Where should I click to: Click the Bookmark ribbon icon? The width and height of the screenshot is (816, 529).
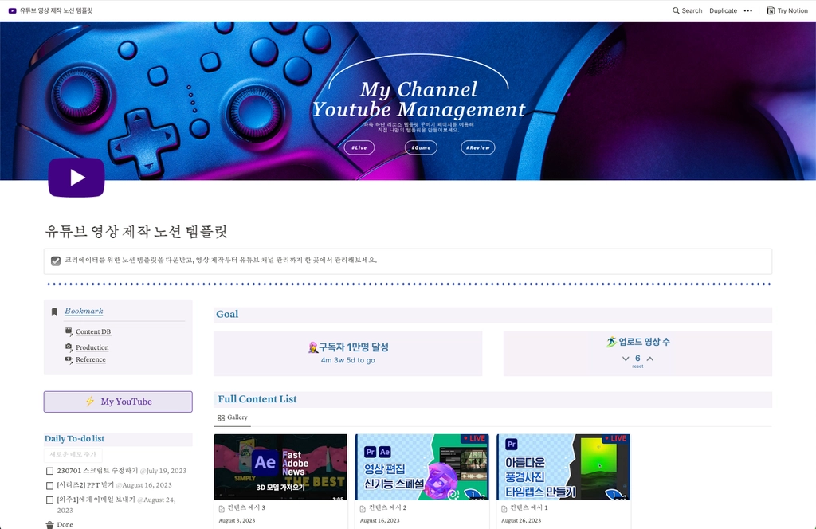pos(54,312)
